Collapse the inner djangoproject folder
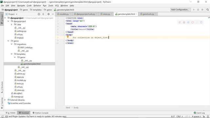This screenshot has height=118, width=210. [x=8, y=21]
